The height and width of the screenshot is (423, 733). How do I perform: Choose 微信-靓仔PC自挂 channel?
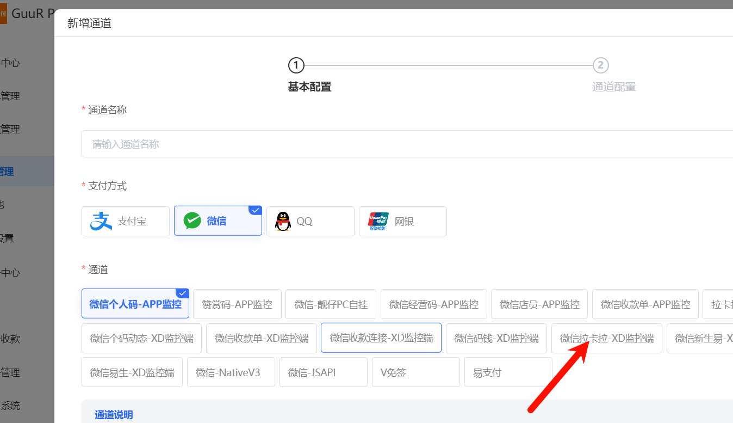331,304
